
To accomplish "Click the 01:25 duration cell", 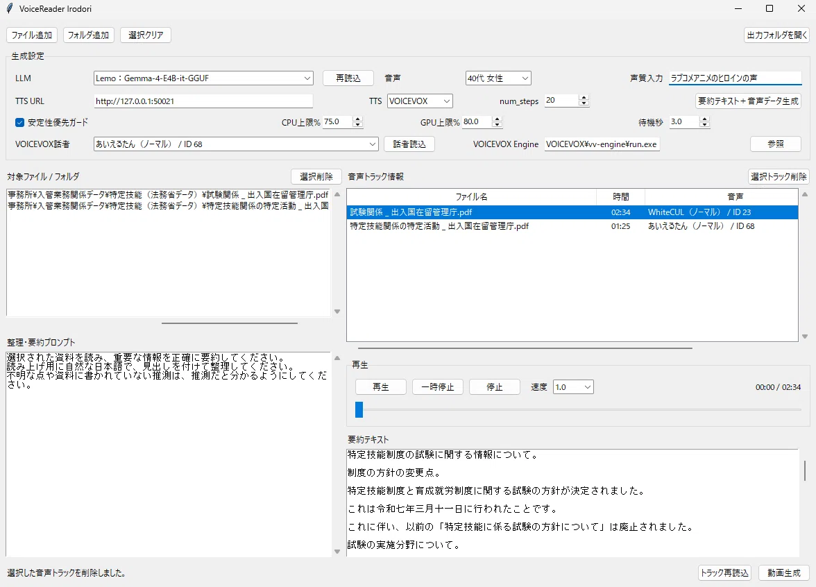I will tap(620, 226).
